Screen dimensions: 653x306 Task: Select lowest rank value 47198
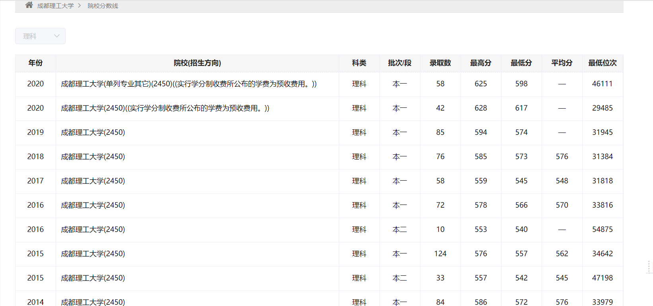click(602, 278)
